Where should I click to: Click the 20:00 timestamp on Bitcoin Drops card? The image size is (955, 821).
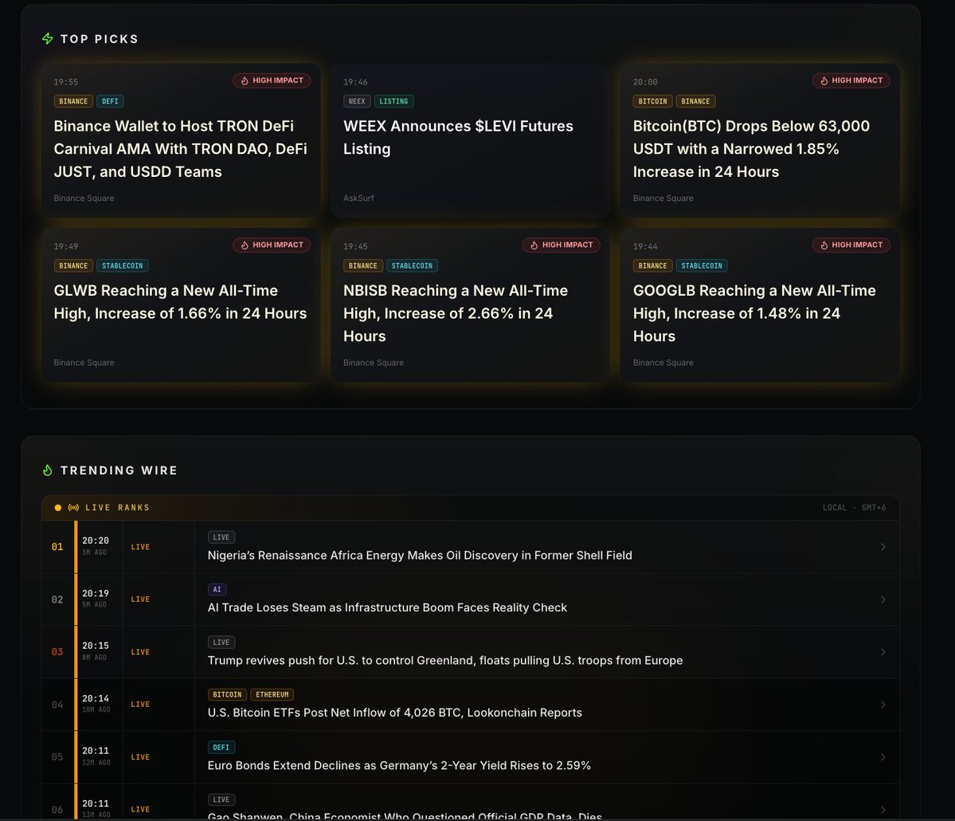tap(645, 82)
